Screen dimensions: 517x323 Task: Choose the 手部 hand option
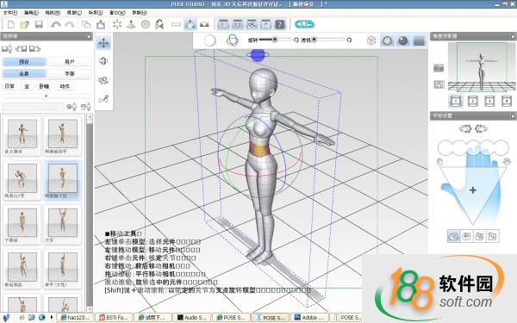click(x=70, y=73)
